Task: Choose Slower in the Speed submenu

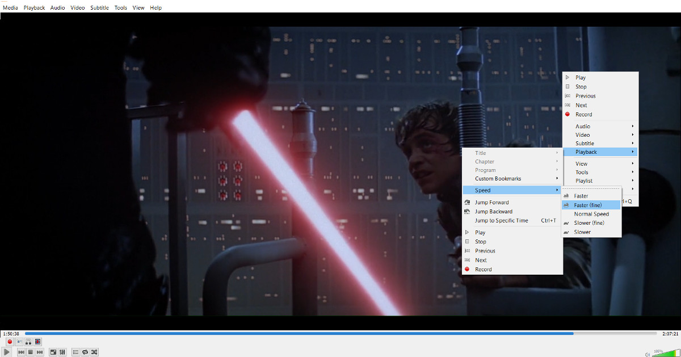Action: pos(592,232)
